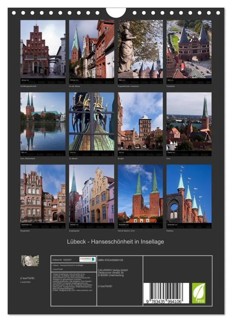The image size is (232, 322).
Task: Click the title 'Lübeck - Hanseschönheit in Insellage'
Action: point(116,241)
